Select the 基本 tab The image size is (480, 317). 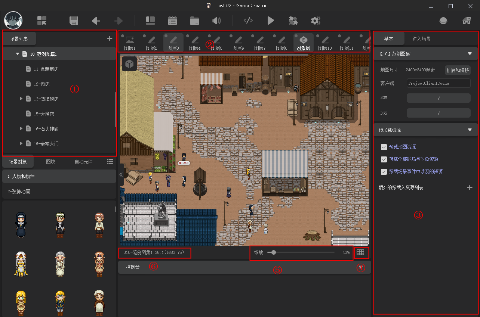click(389, 39)
